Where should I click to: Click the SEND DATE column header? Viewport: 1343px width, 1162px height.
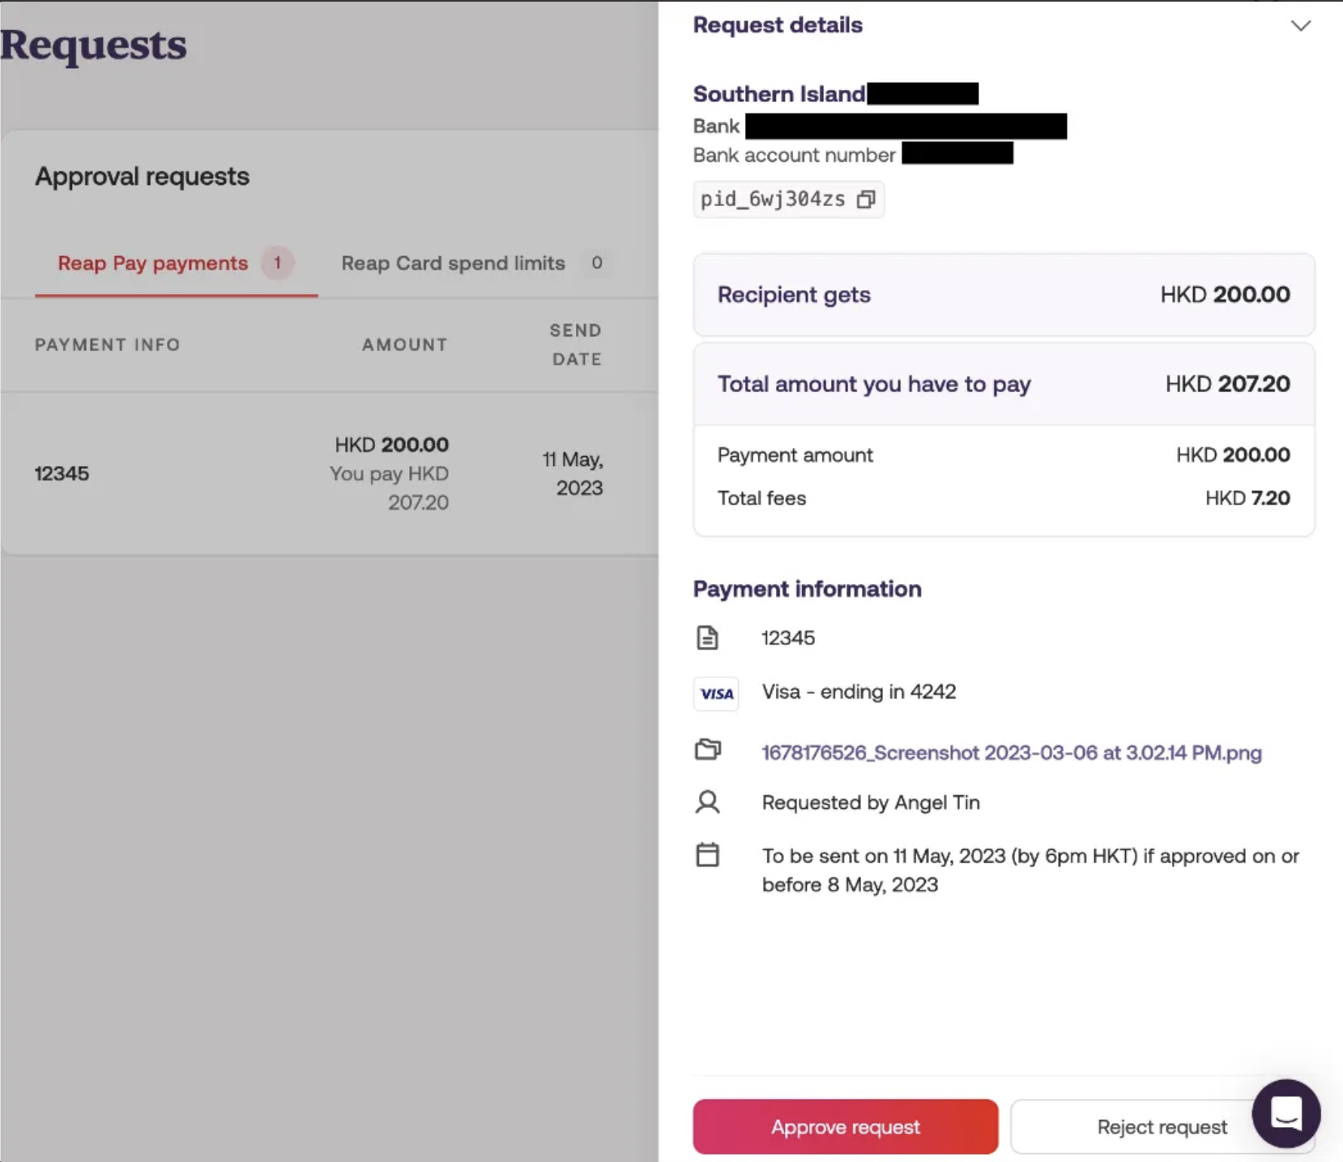(576, 344)
